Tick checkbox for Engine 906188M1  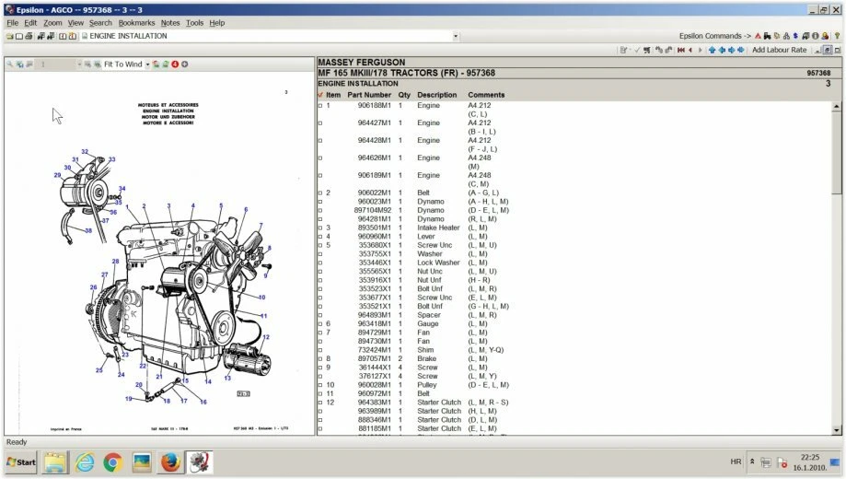click(320, 106)
